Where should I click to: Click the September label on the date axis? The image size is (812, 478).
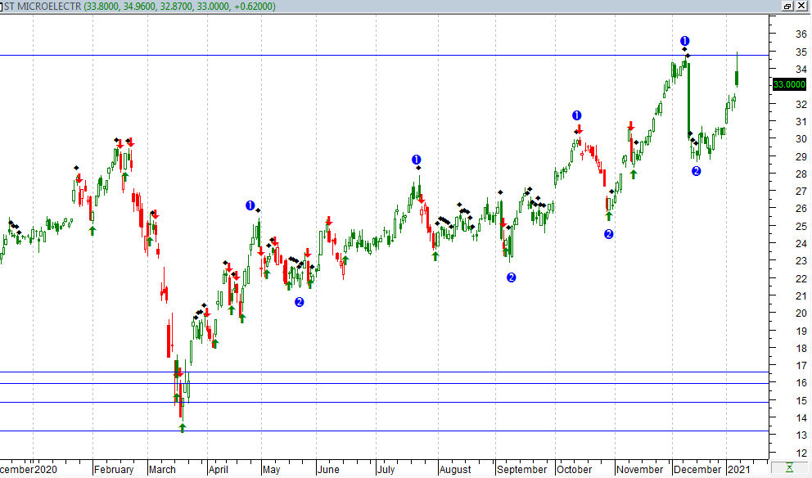click(521, 470)
